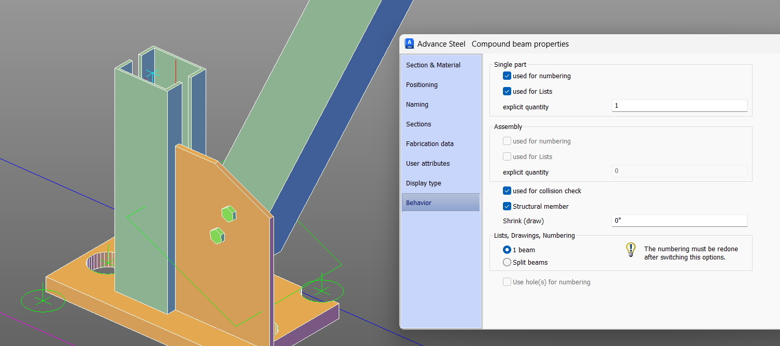The image size is (780, 346).
Task: Open the Fabrication data page
Action: coord(429,143)
